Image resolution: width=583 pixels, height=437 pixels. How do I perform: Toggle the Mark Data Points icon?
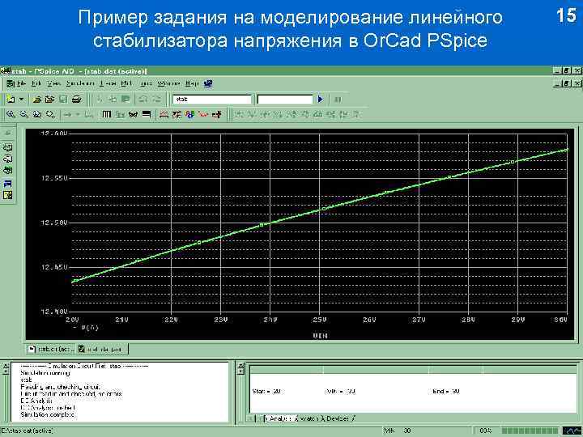[x=203, y=114]
